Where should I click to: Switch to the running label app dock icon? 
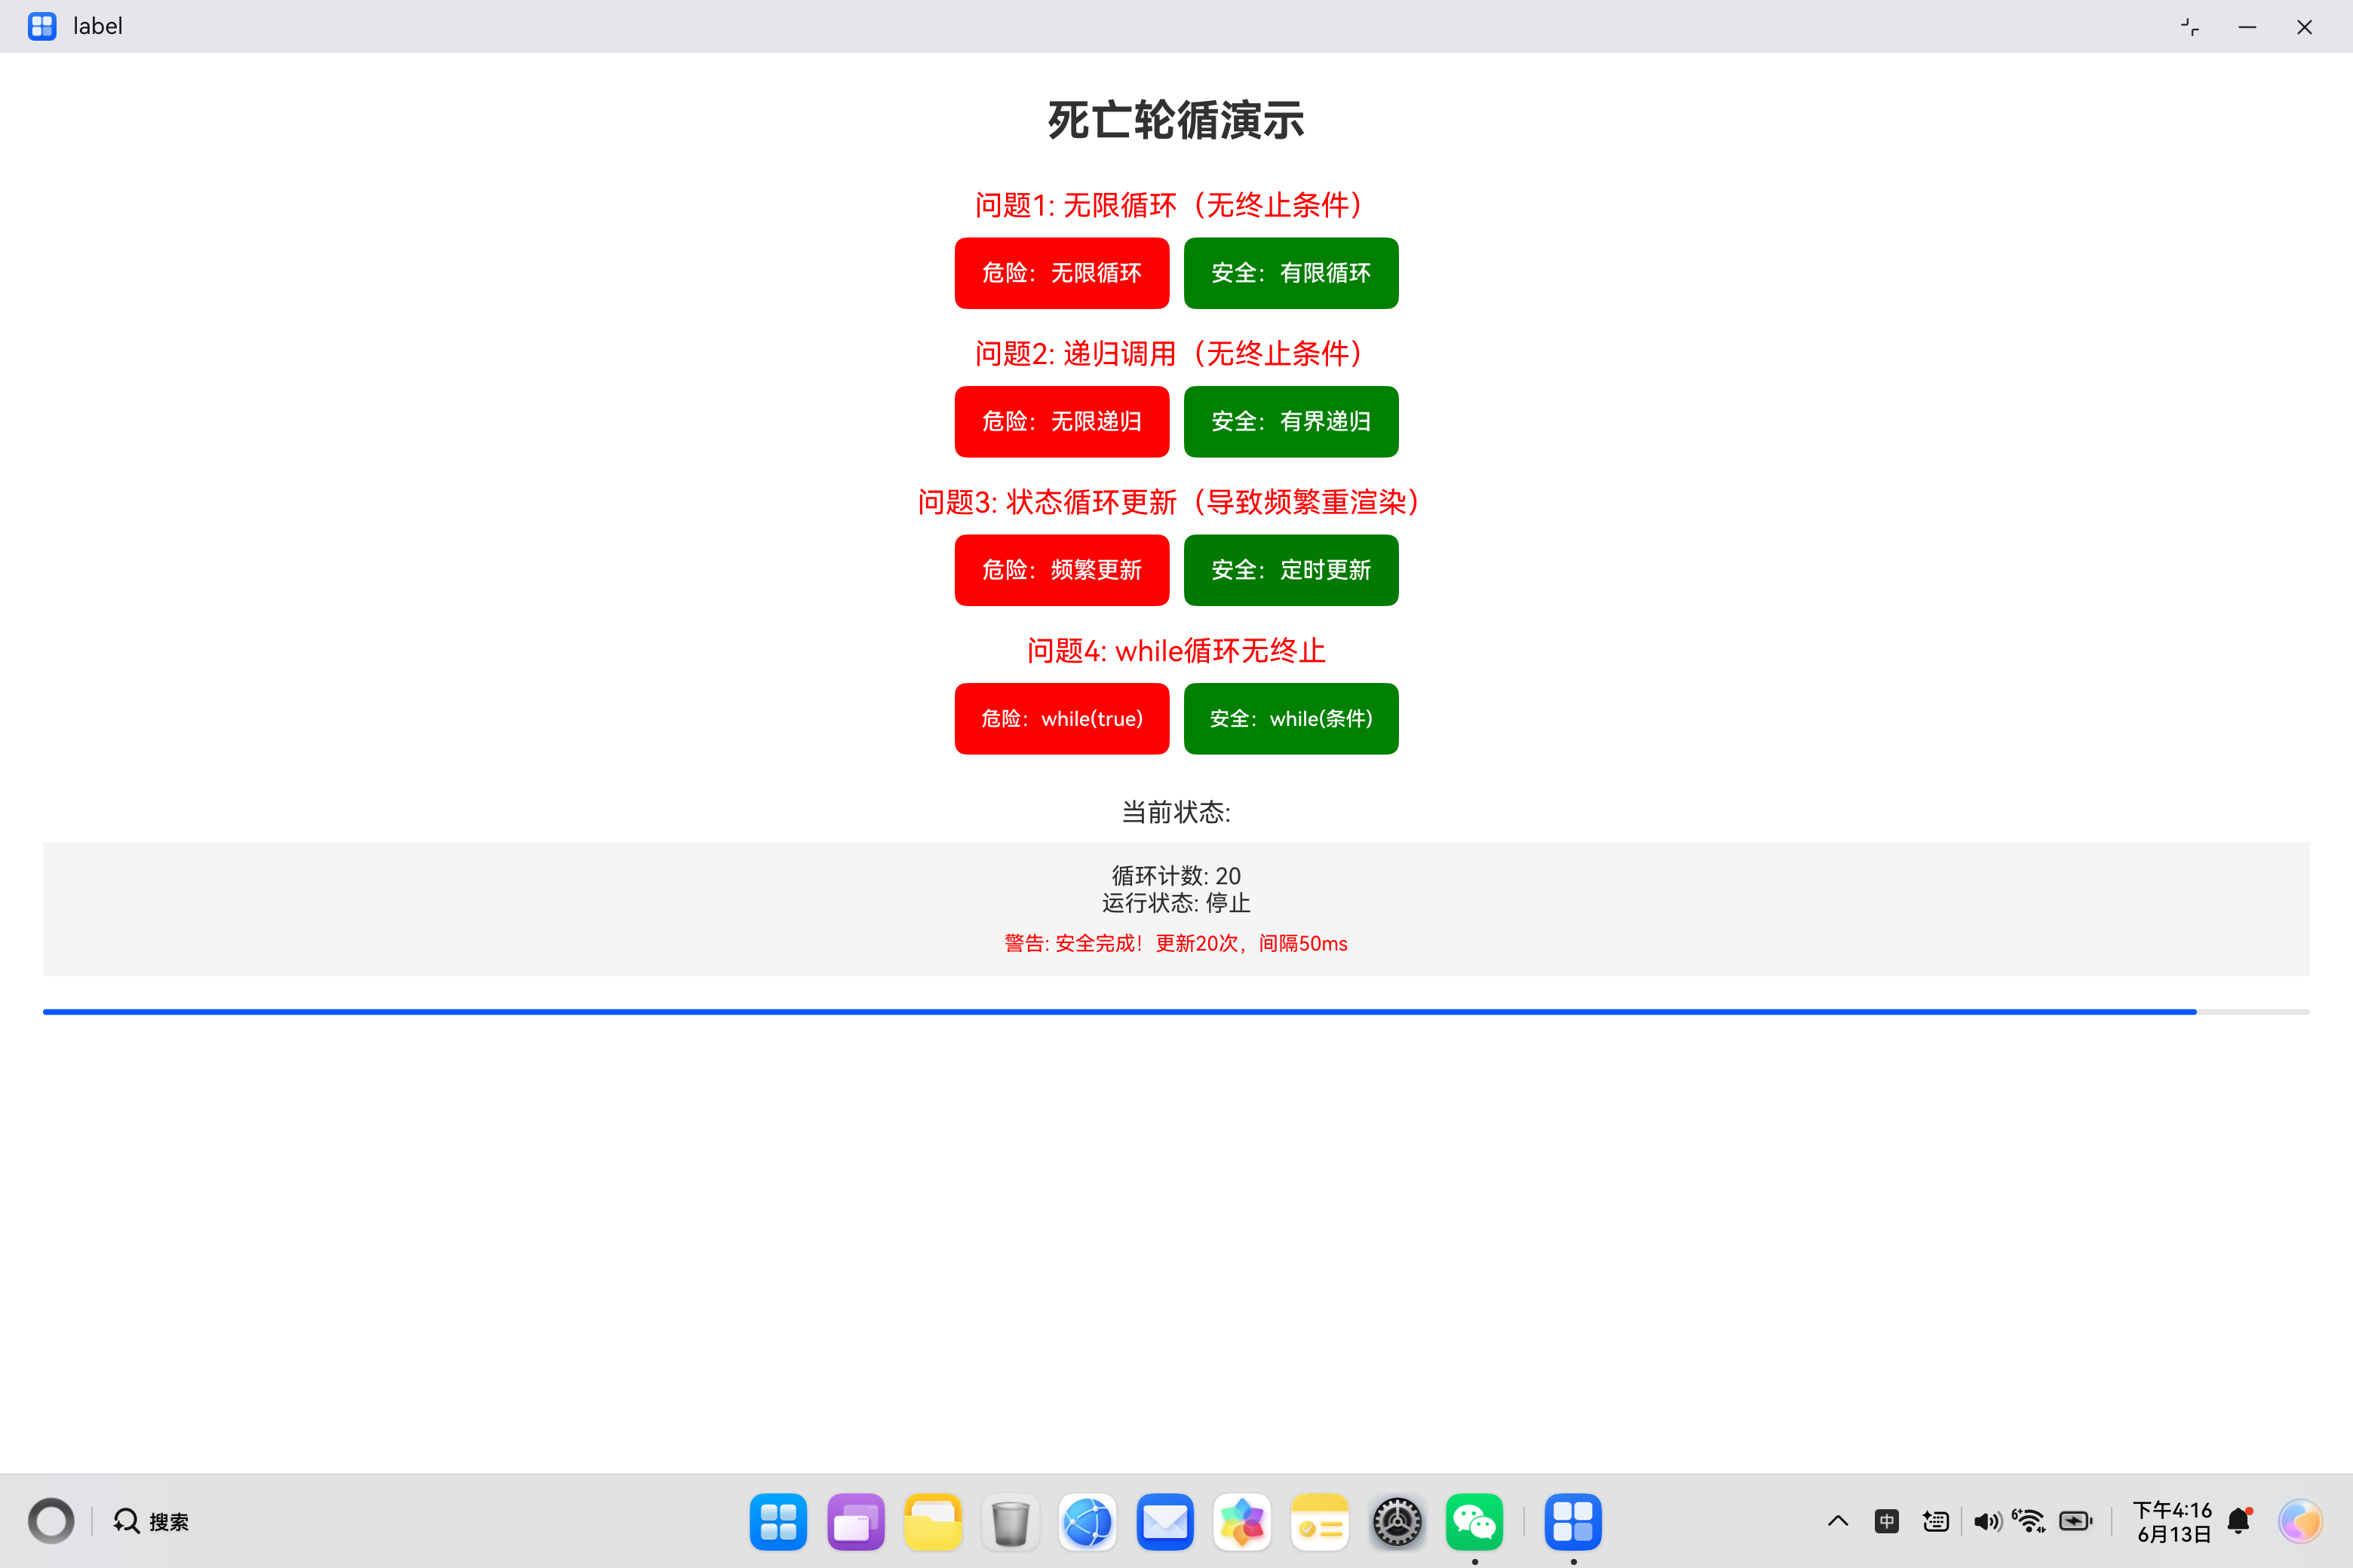1572,1522
